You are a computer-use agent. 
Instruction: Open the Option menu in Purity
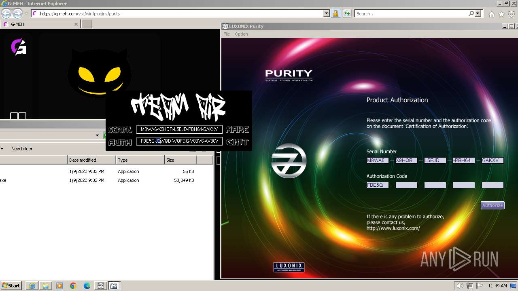[241, 34]
